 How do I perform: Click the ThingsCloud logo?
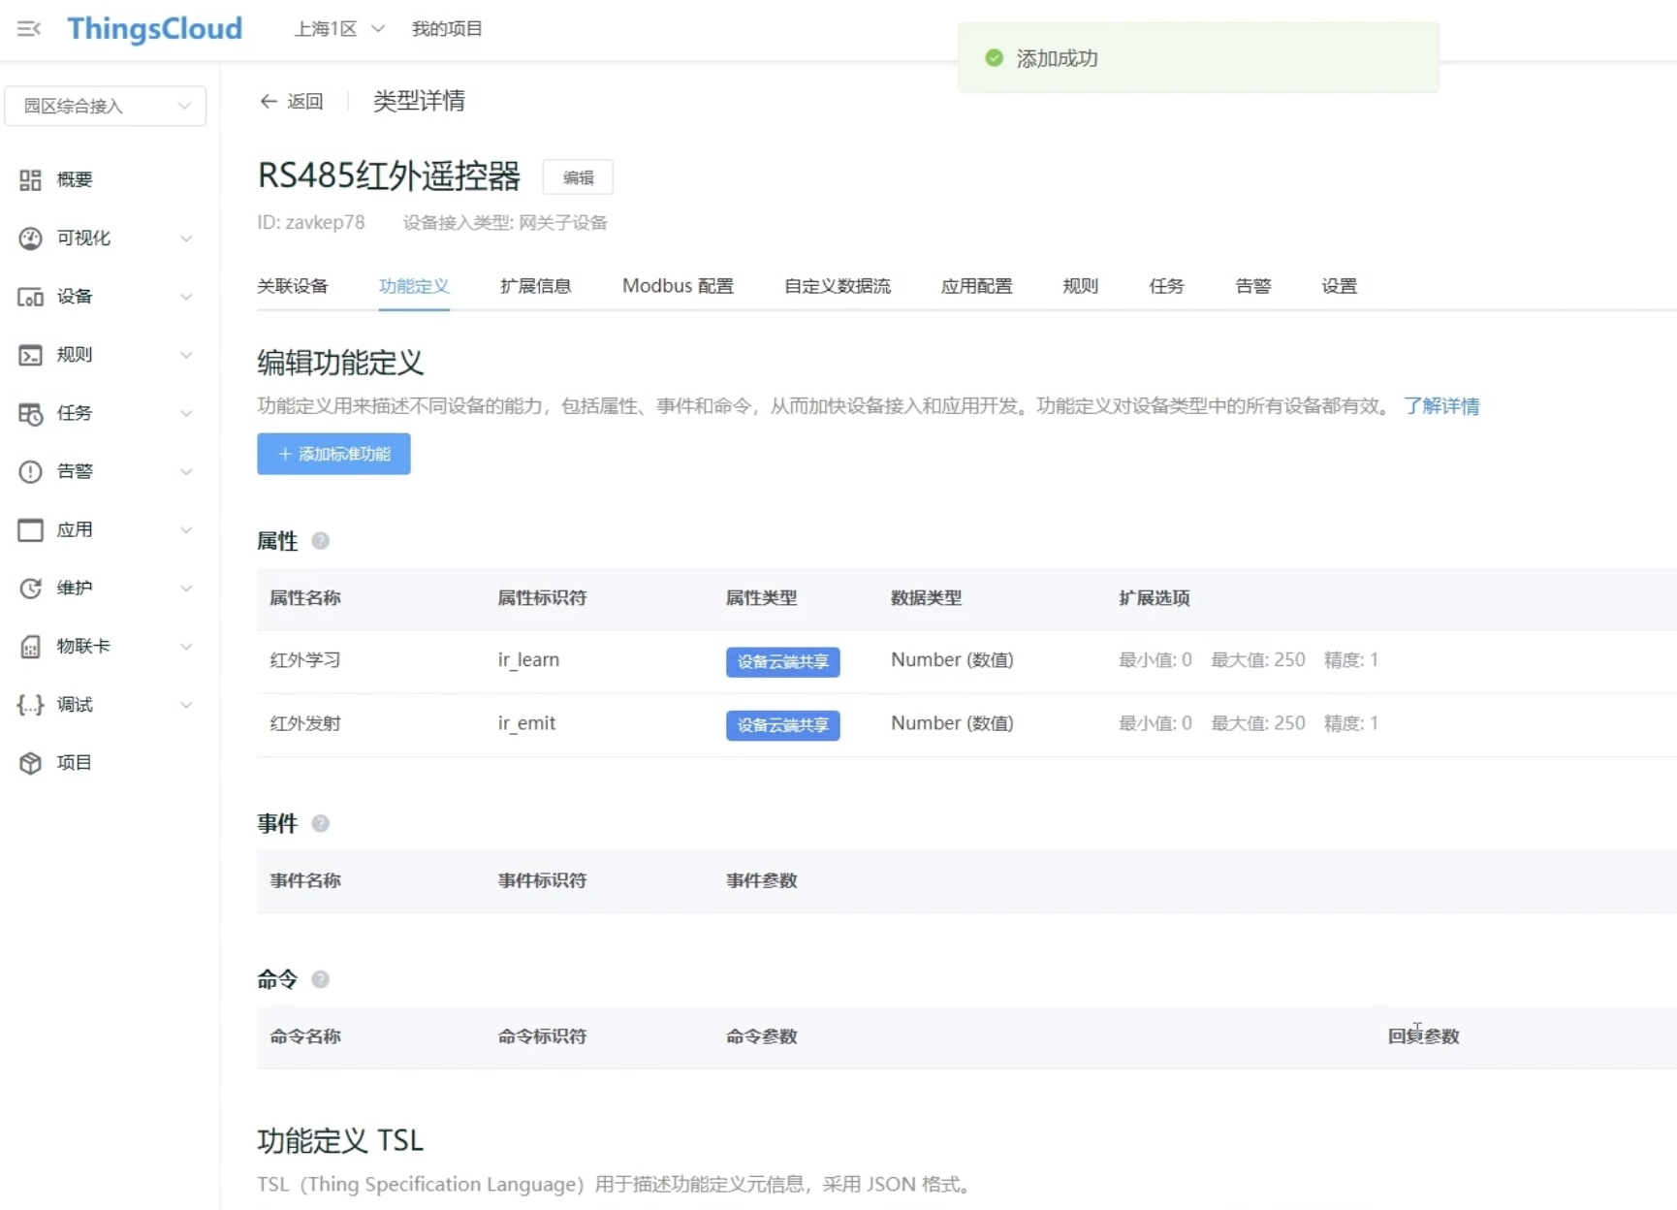pyautogui.click(x=155, y=29)
